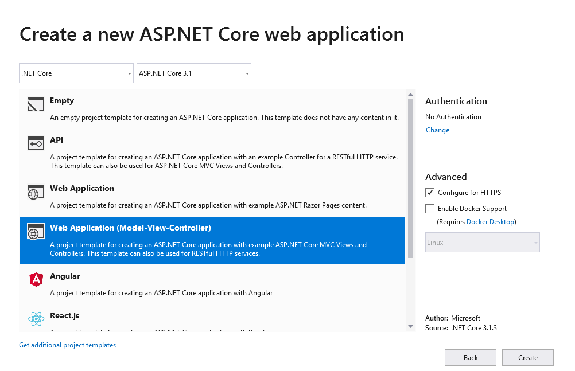
Task: Open the ASP.NET Core 3.1 version dropdown
Action: 194,73
